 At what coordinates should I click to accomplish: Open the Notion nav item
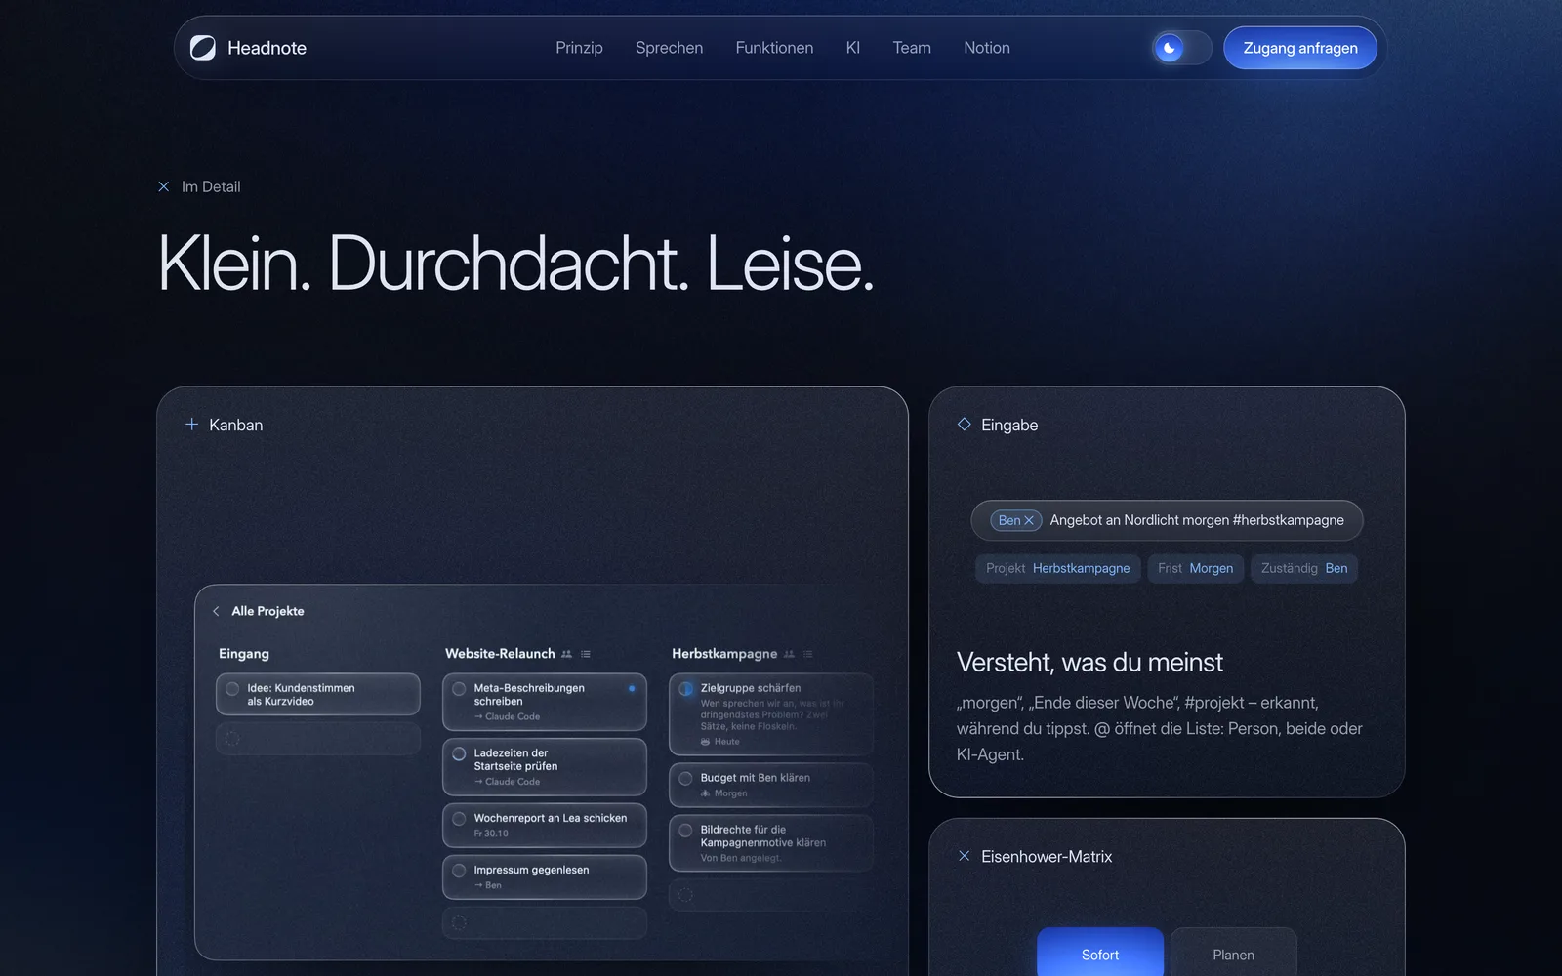[x=987, y=48]
